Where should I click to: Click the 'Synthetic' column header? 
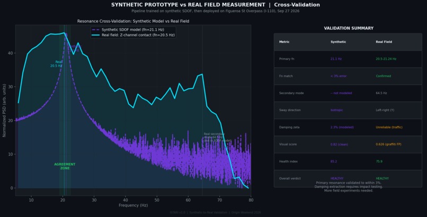338,42
